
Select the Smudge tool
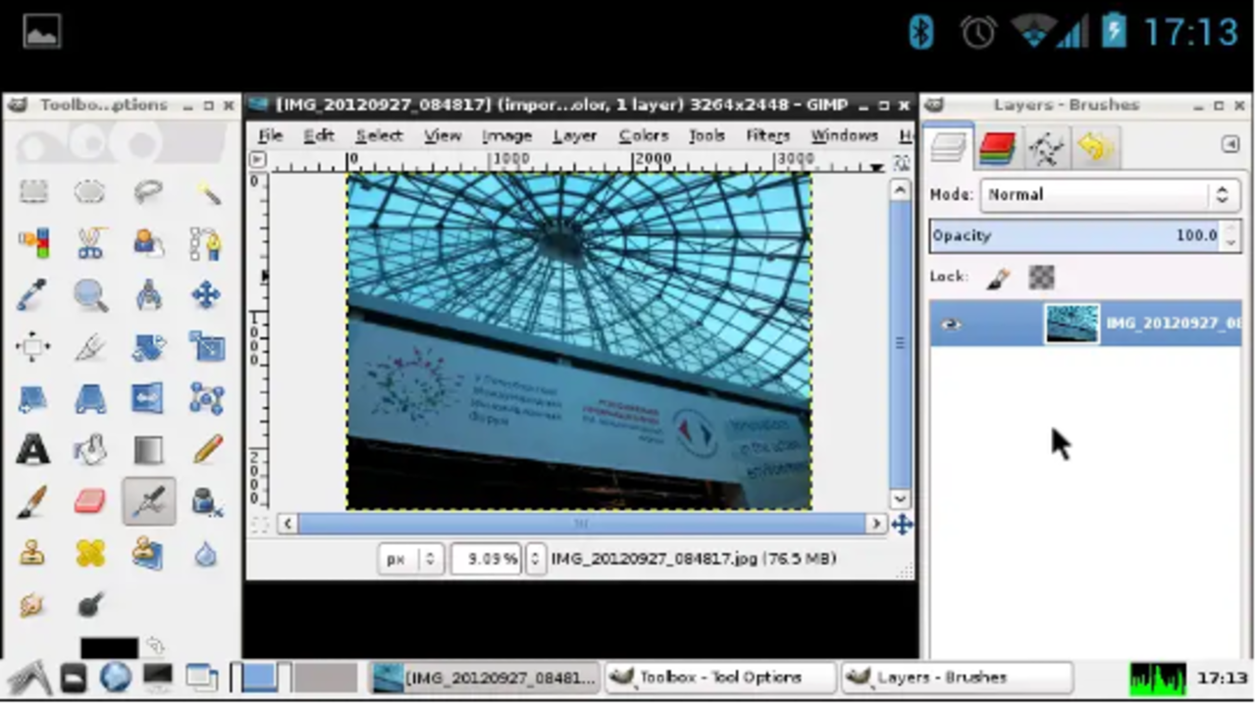click(x=34, y=606)
